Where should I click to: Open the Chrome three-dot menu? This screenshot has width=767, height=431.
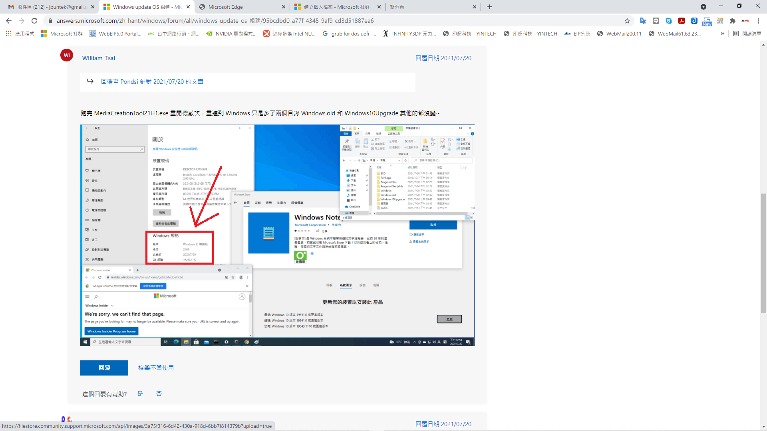point(758,21)
